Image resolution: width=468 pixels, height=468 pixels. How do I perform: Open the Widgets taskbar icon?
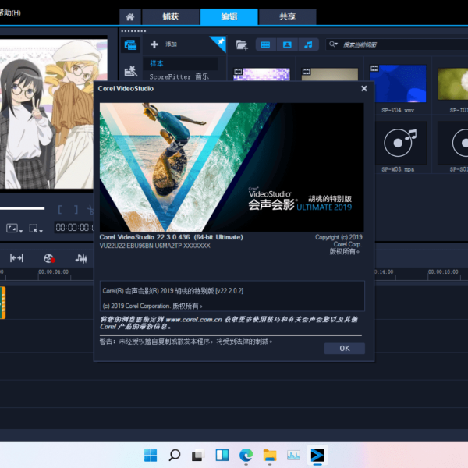(222, 456)
